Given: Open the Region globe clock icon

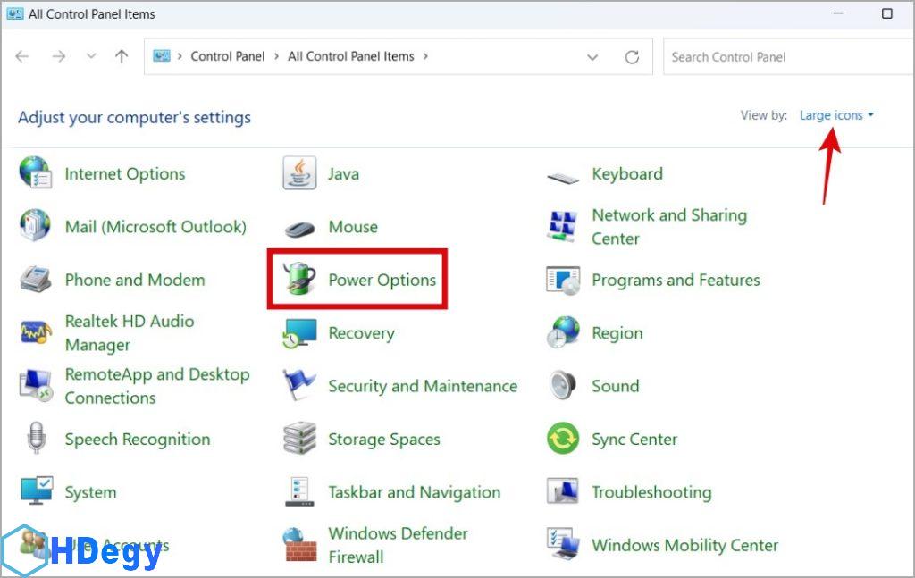Looking at the screenshot, I should [x=563, y=333].
